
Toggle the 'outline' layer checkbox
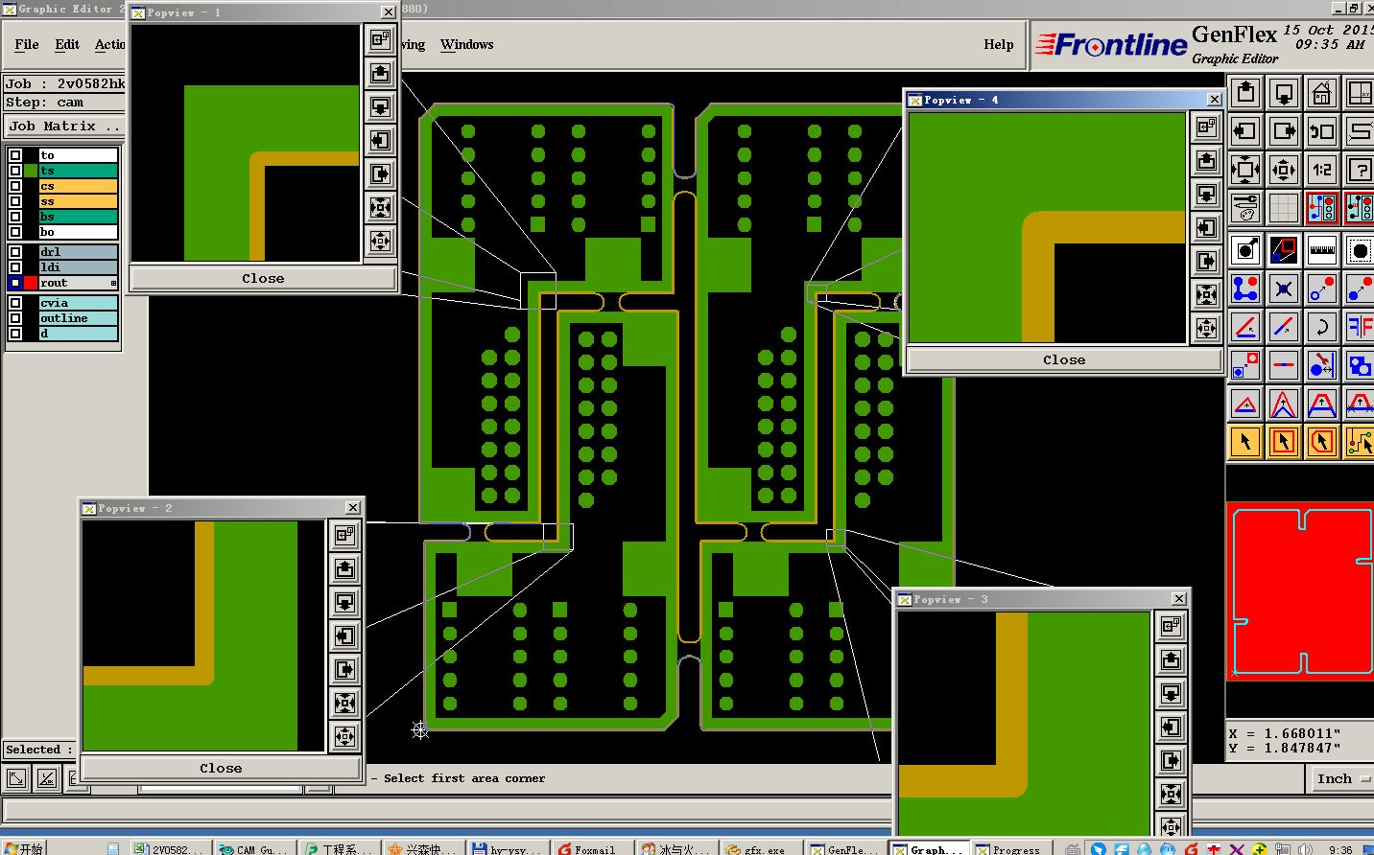click(x=15, y=317)
